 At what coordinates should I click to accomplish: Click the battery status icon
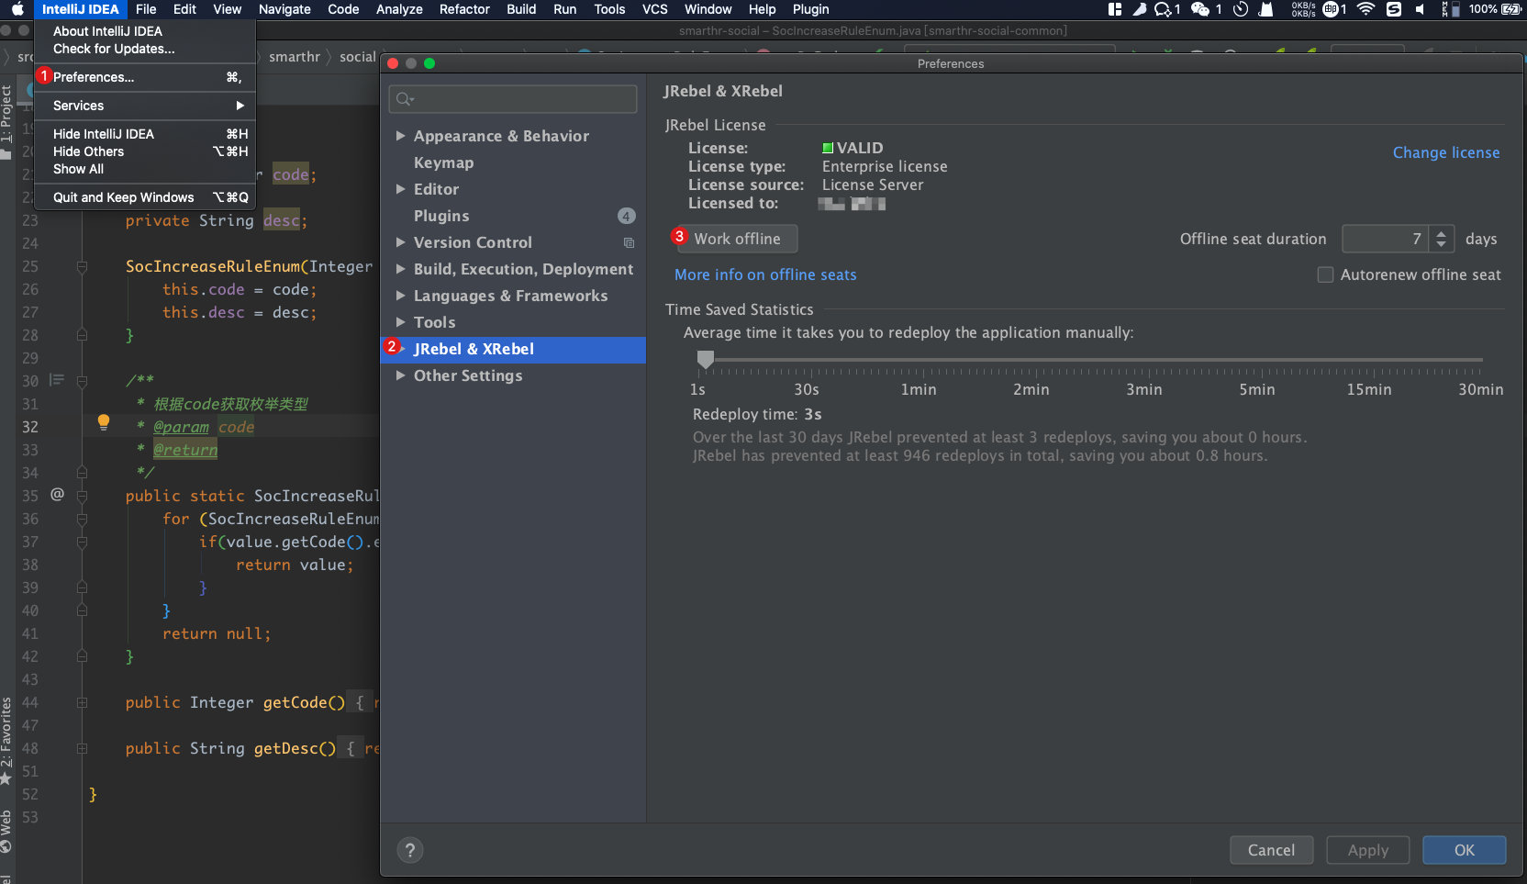[1510, 9]
